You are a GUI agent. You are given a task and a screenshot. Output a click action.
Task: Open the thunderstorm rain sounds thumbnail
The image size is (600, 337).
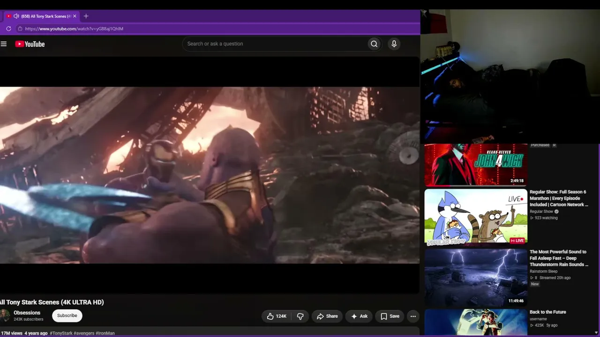point(476,278)
